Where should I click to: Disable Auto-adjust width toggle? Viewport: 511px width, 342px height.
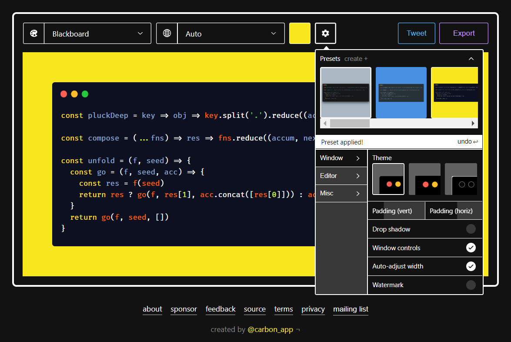pos(471,266)
